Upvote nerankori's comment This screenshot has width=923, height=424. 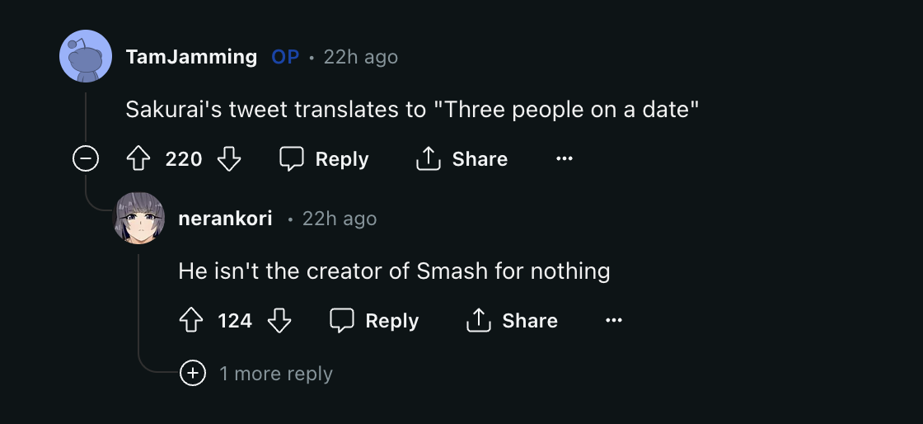point(190,321)
